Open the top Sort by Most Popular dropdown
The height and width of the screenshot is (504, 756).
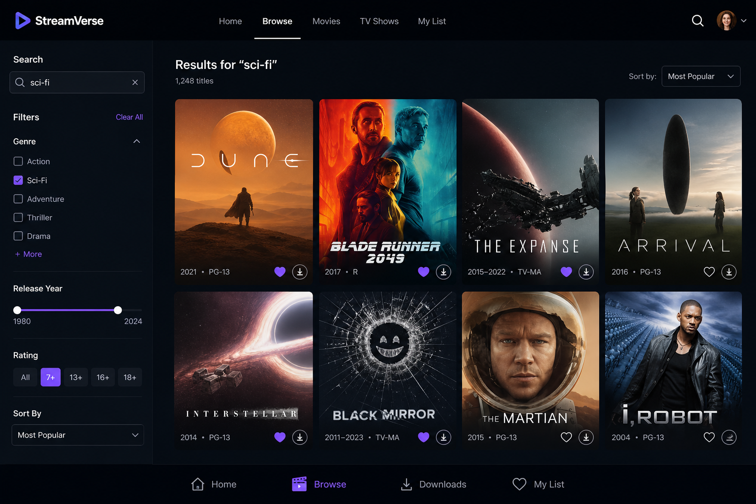tap(701, 76)
